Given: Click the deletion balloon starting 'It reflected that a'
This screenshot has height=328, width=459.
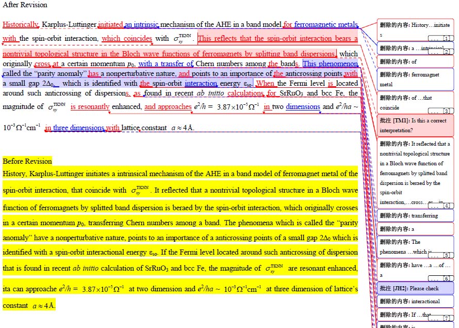Looking at the screenshot, I should click(415, 173).
